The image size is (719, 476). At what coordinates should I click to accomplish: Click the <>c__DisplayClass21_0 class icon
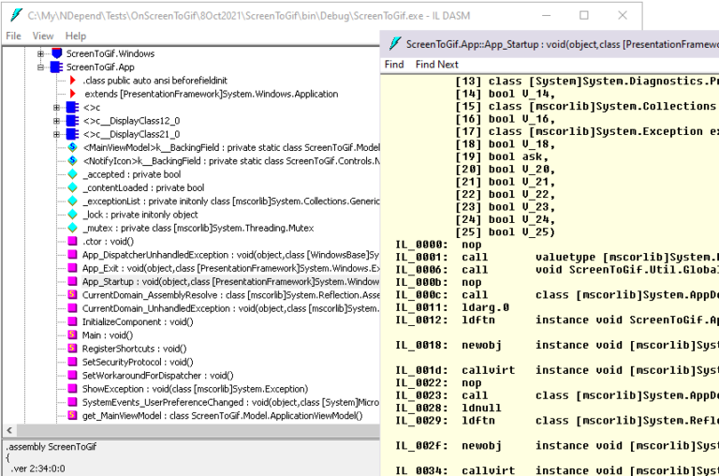(72, 134)
